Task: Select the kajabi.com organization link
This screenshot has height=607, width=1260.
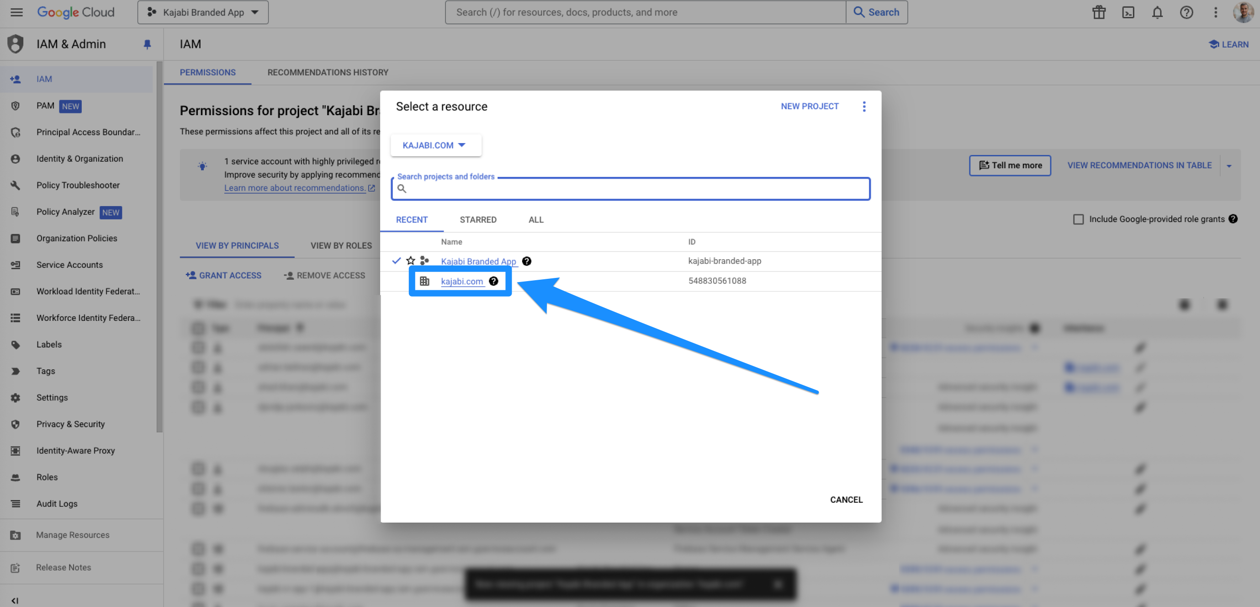Action: (x=461, y=281)
